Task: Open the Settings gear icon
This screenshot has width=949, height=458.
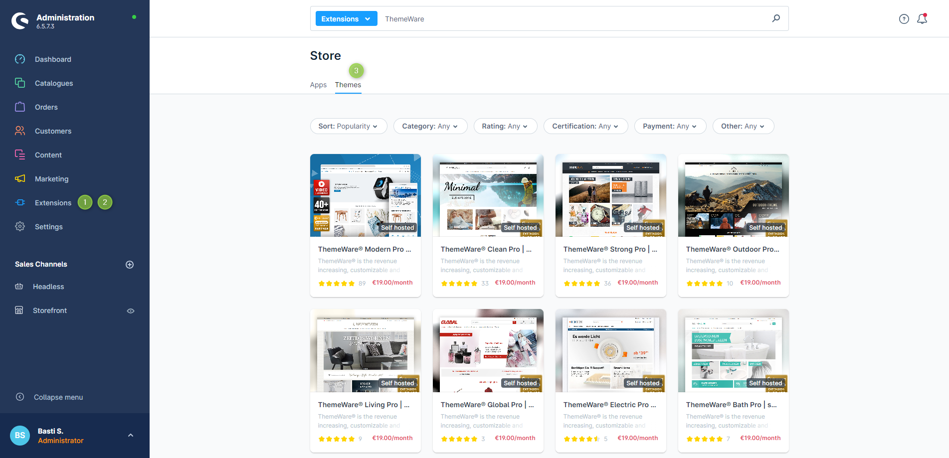Action: (20, 227)
